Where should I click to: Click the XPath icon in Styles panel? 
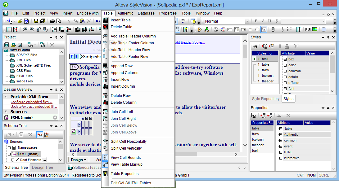click(287, 46)
